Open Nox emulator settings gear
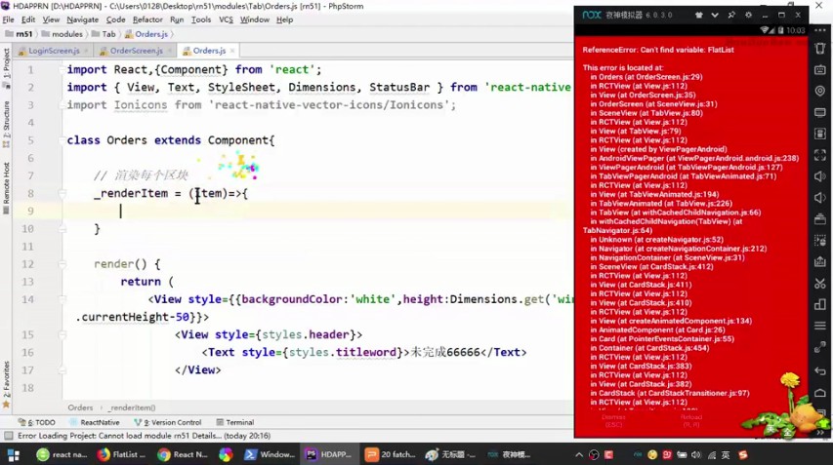833x465 pixels. 748,15
